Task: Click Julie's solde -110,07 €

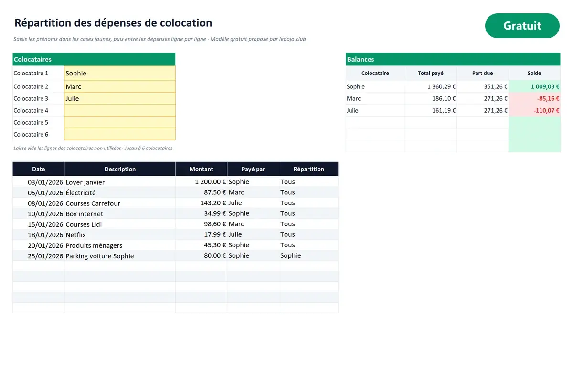Action: coord(534,110)
